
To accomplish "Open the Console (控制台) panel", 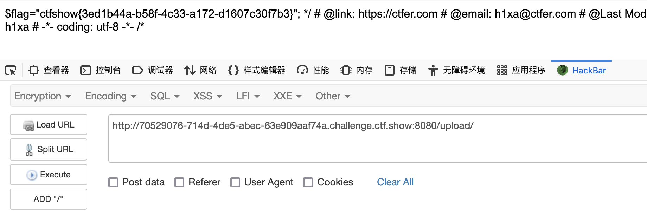I will point(101,71).
